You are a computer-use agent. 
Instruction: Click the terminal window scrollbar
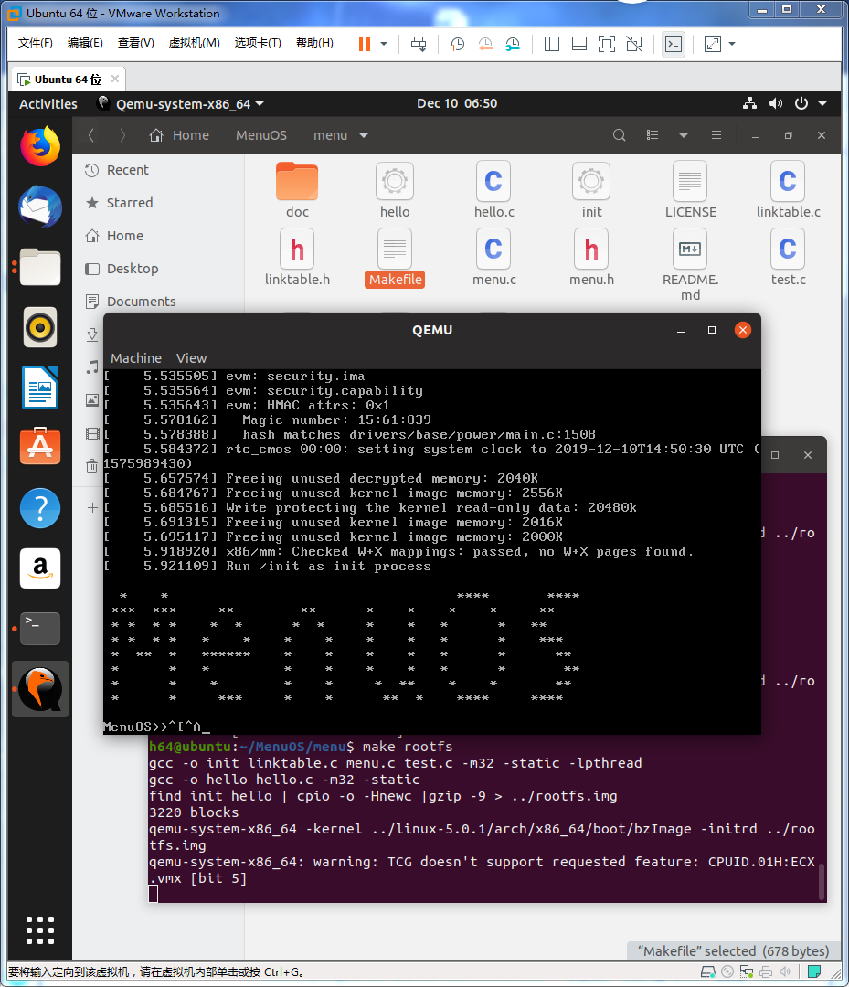(x=822, y=882)
